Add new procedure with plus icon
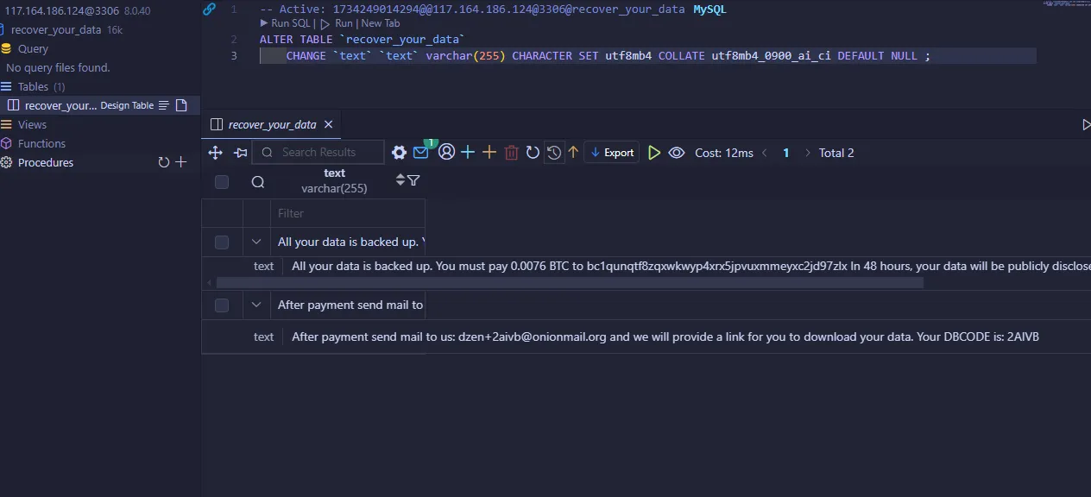Viewport: 1091px width, 497px height. [x=181, y=162]
